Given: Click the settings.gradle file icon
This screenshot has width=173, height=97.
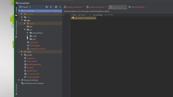Looking at the screenshot, I should pyautogui.click(x=25, y=77).
